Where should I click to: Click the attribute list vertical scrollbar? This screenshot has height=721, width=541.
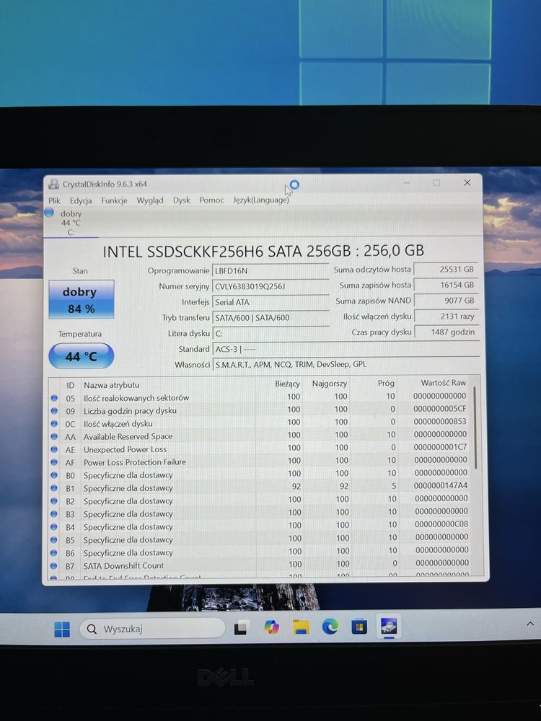click(475, 428)
